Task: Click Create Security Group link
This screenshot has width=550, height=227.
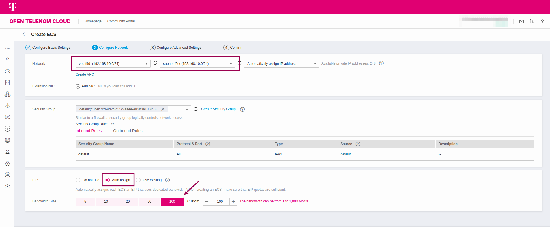Action: click(218, 109)
